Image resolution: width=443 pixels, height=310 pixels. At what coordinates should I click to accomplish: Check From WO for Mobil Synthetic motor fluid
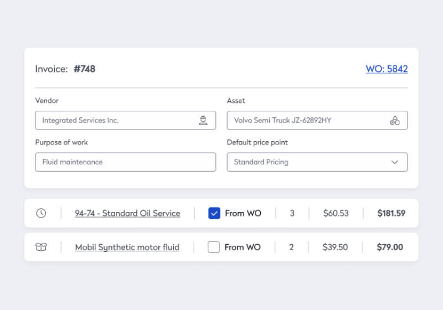click(214, 247)
